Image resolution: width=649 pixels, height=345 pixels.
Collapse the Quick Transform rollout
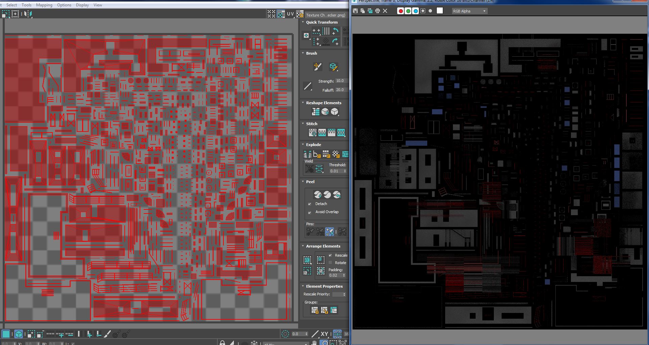pyautogui.click(x=303, y=22)
